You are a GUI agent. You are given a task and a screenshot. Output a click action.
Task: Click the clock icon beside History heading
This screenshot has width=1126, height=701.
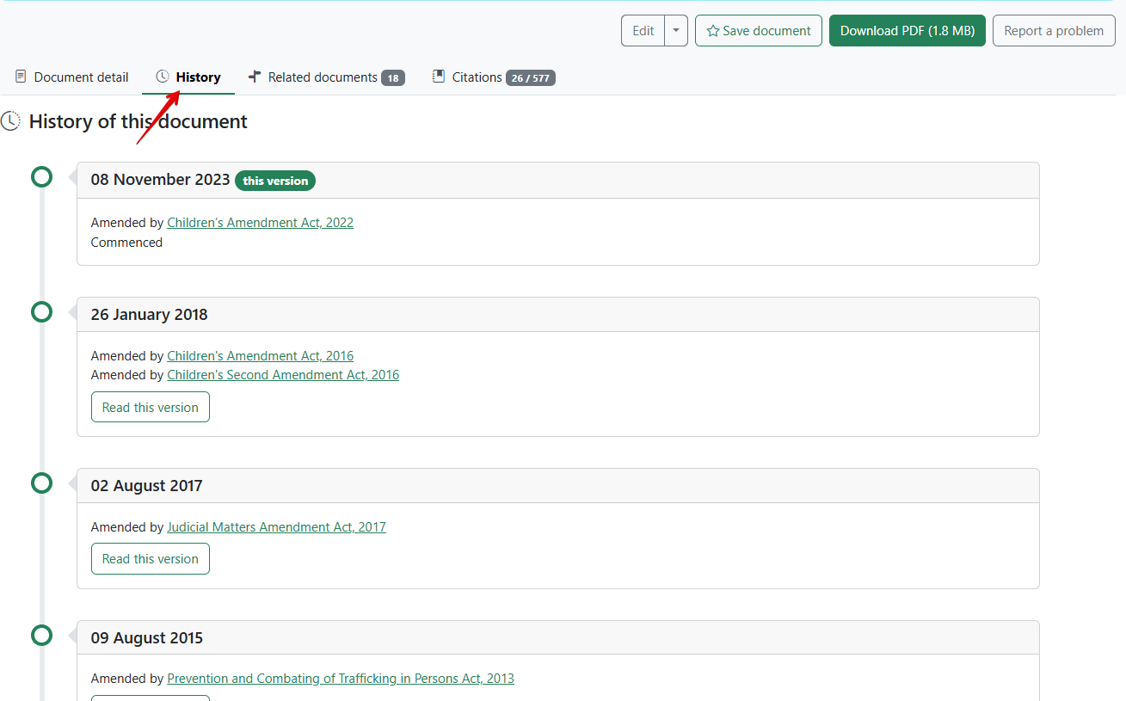(11, 121)
